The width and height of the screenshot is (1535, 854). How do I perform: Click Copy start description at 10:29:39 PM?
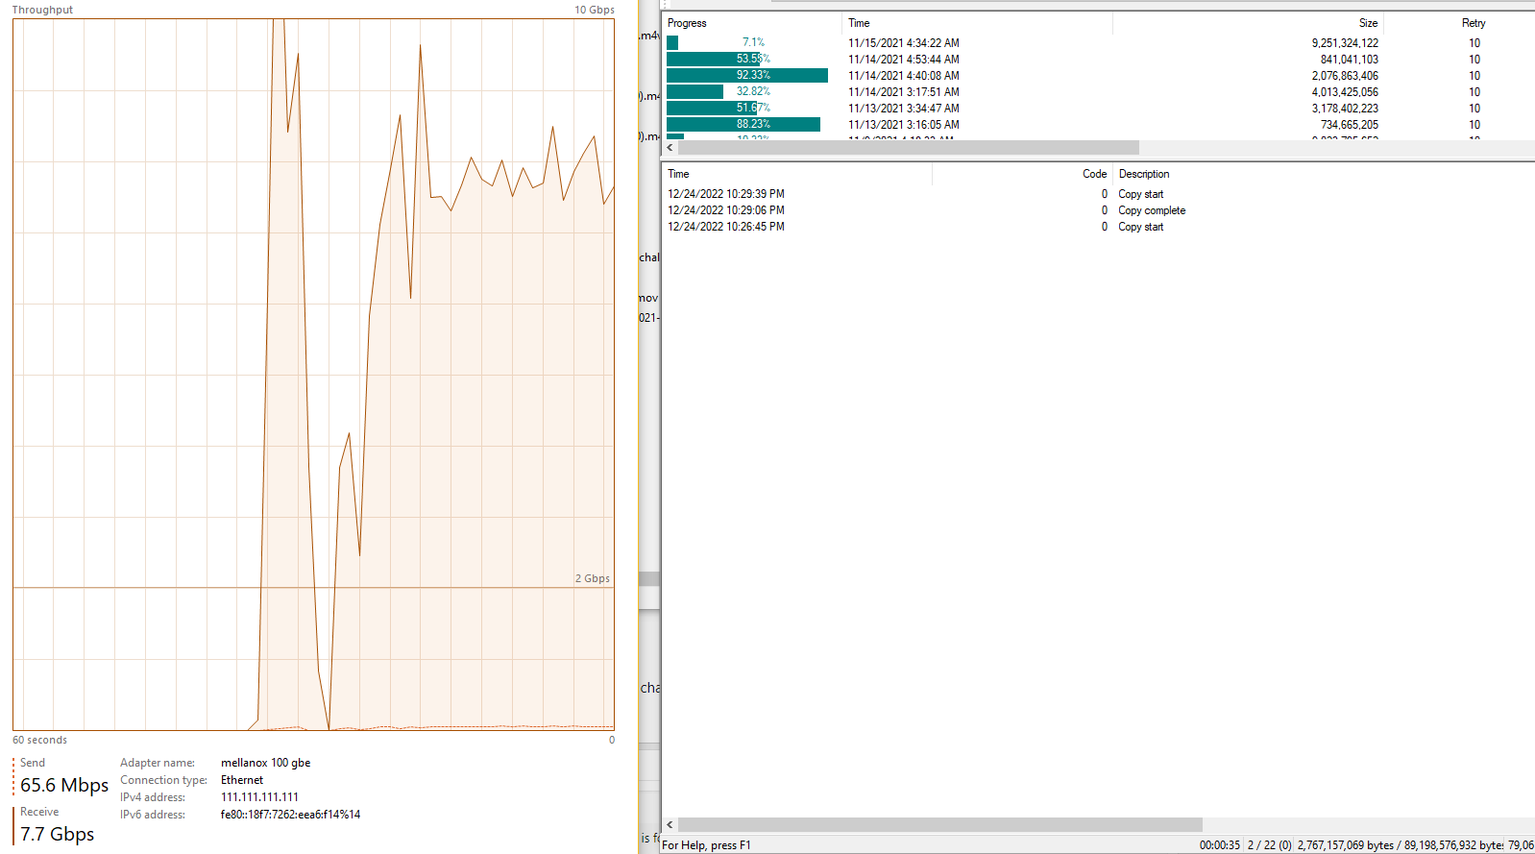click(x=1140, y=194)
